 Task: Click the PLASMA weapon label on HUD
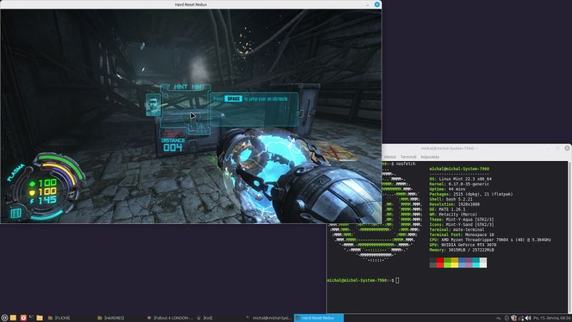[x=15, y=172]
